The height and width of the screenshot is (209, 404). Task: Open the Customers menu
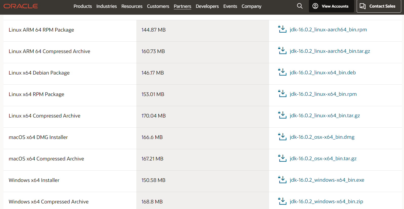pos(158,6)
